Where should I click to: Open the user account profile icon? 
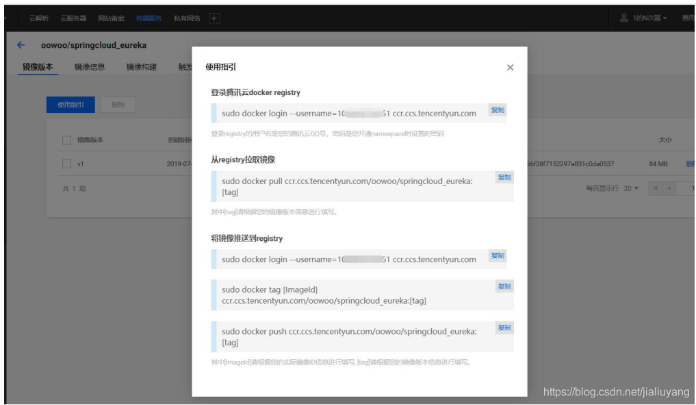tap(623, 18)
